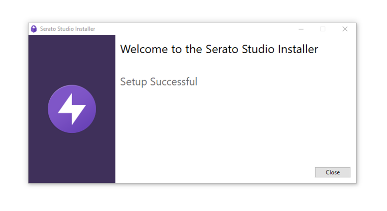The image size is (387, 211).
Task: Click the word 'Installer' in the large heading
Action: (x=297, y=49)
